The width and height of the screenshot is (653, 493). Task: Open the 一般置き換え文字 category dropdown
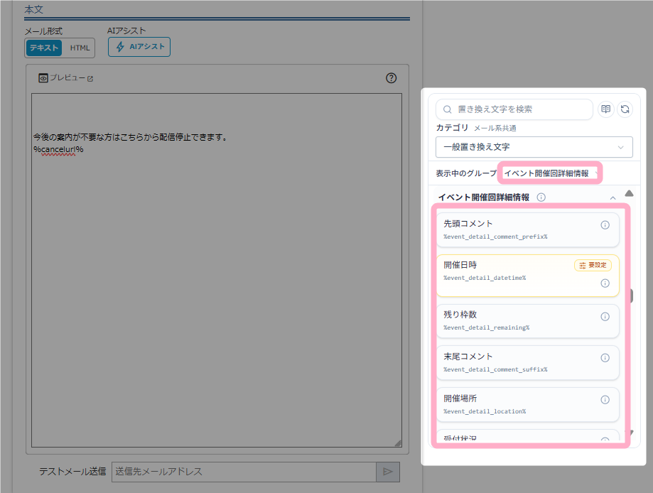(534, 147)
